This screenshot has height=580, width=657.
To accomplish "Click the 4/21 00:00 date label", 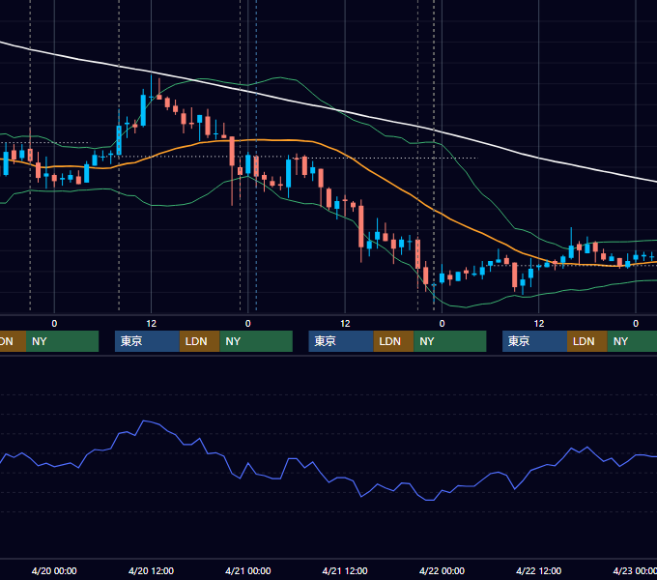I will [248, 570].
